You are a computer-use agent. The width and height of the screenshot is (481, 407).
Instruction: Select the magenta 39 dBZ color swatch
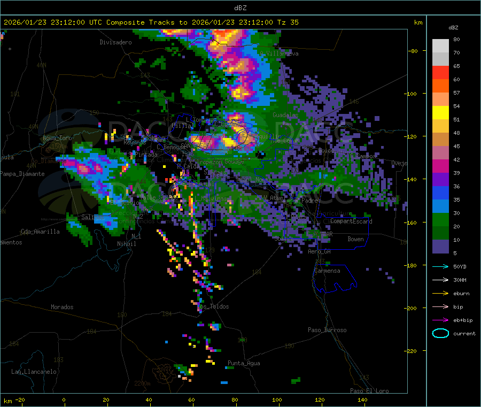pos(440,166)
